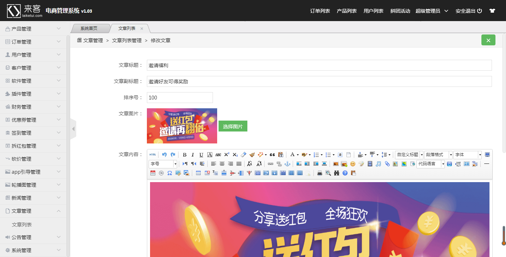Switch to the 文章列表 tab

coord(127,28)
